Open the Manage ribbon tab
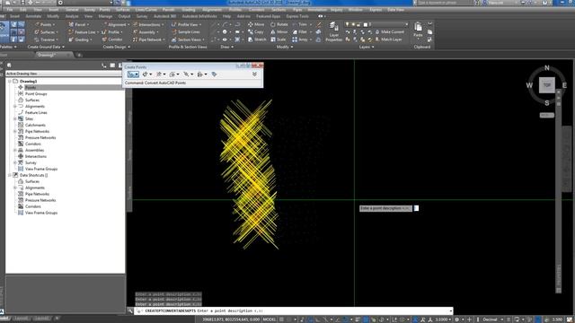The height and width of the screenshot is (323, 575). [x=105, y=16]
